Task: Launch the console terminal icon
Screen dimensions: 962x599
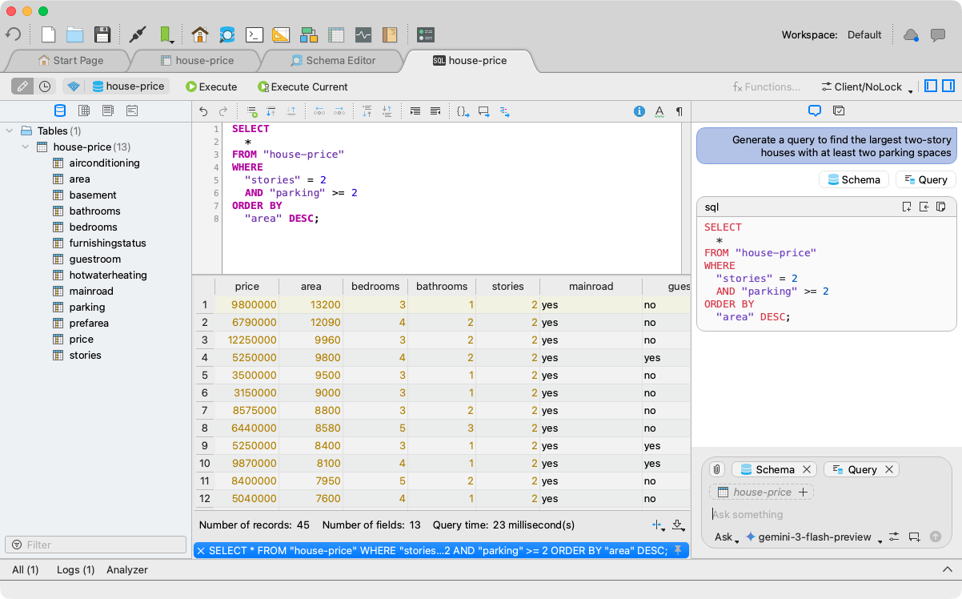Action: (255, 34)
